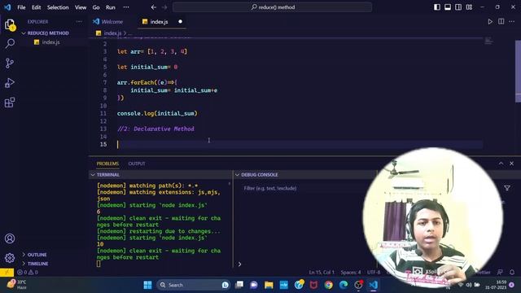
Task: Open Google Chrome from the taskbar
Action: [329, 285]
